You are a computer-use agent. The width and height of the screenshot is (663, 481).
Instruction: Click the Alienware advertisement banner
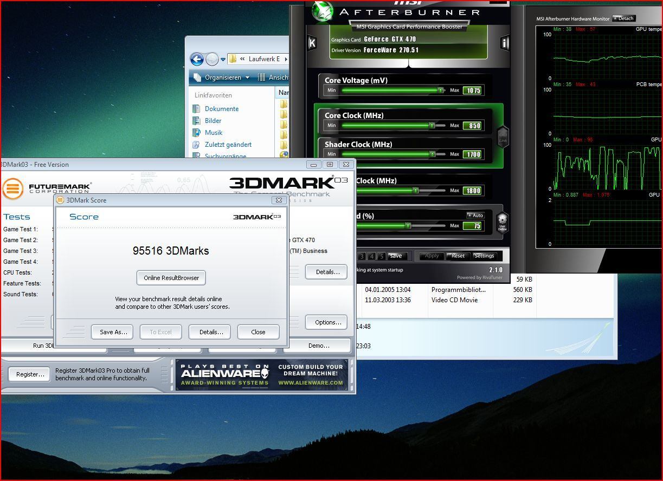[x=262, y=374]
